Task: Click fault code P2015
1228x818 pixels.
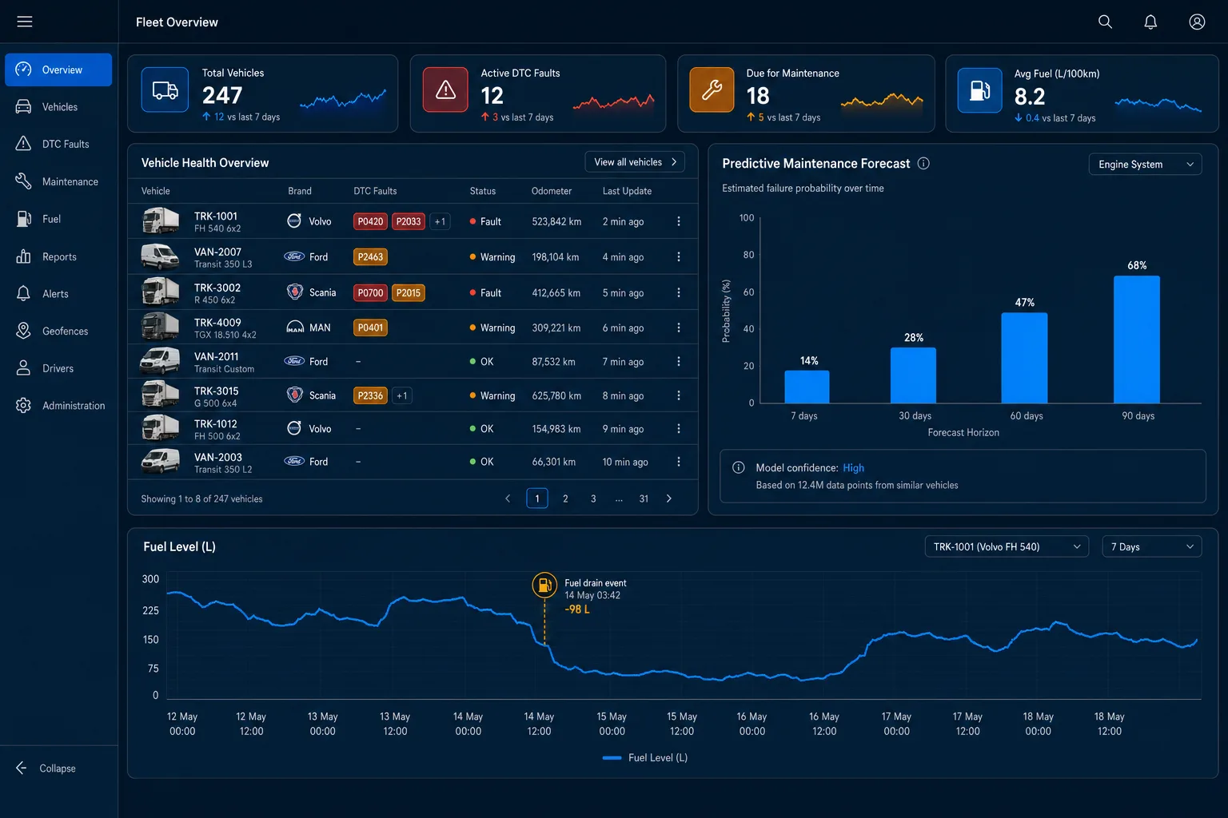Action: [x=409, y=293]
